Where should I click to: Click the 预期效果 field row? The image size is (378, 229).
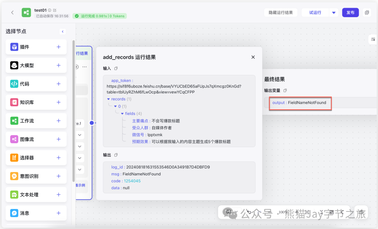[x=181, y=141]
